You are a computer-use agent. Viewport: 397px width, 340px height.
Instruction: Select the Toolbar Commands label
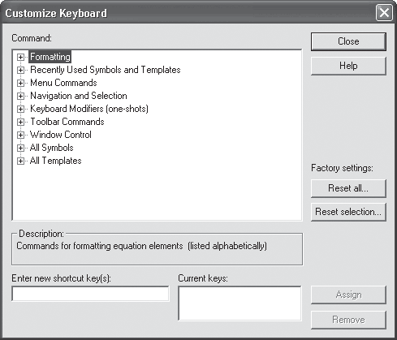click(x=67, y=122)
